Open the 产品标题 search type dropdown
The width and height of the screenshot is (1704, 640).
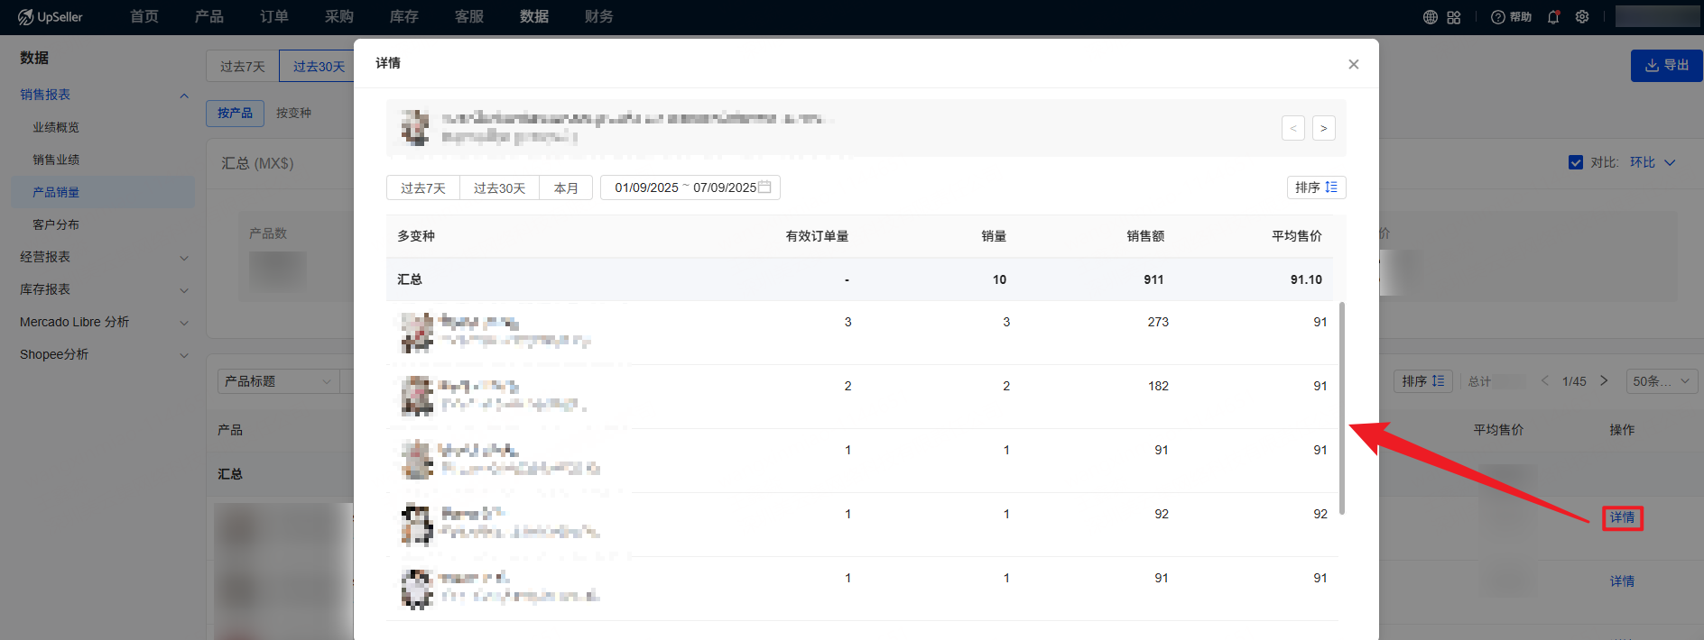coord(278,381)
